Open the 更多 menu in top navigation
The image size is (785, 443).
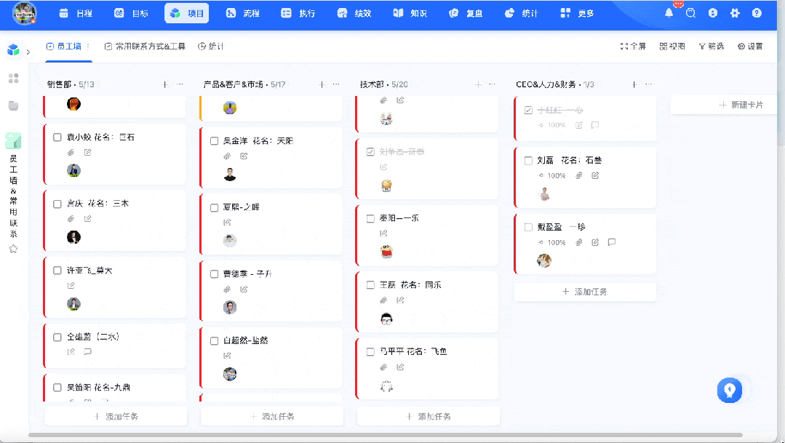577,13
